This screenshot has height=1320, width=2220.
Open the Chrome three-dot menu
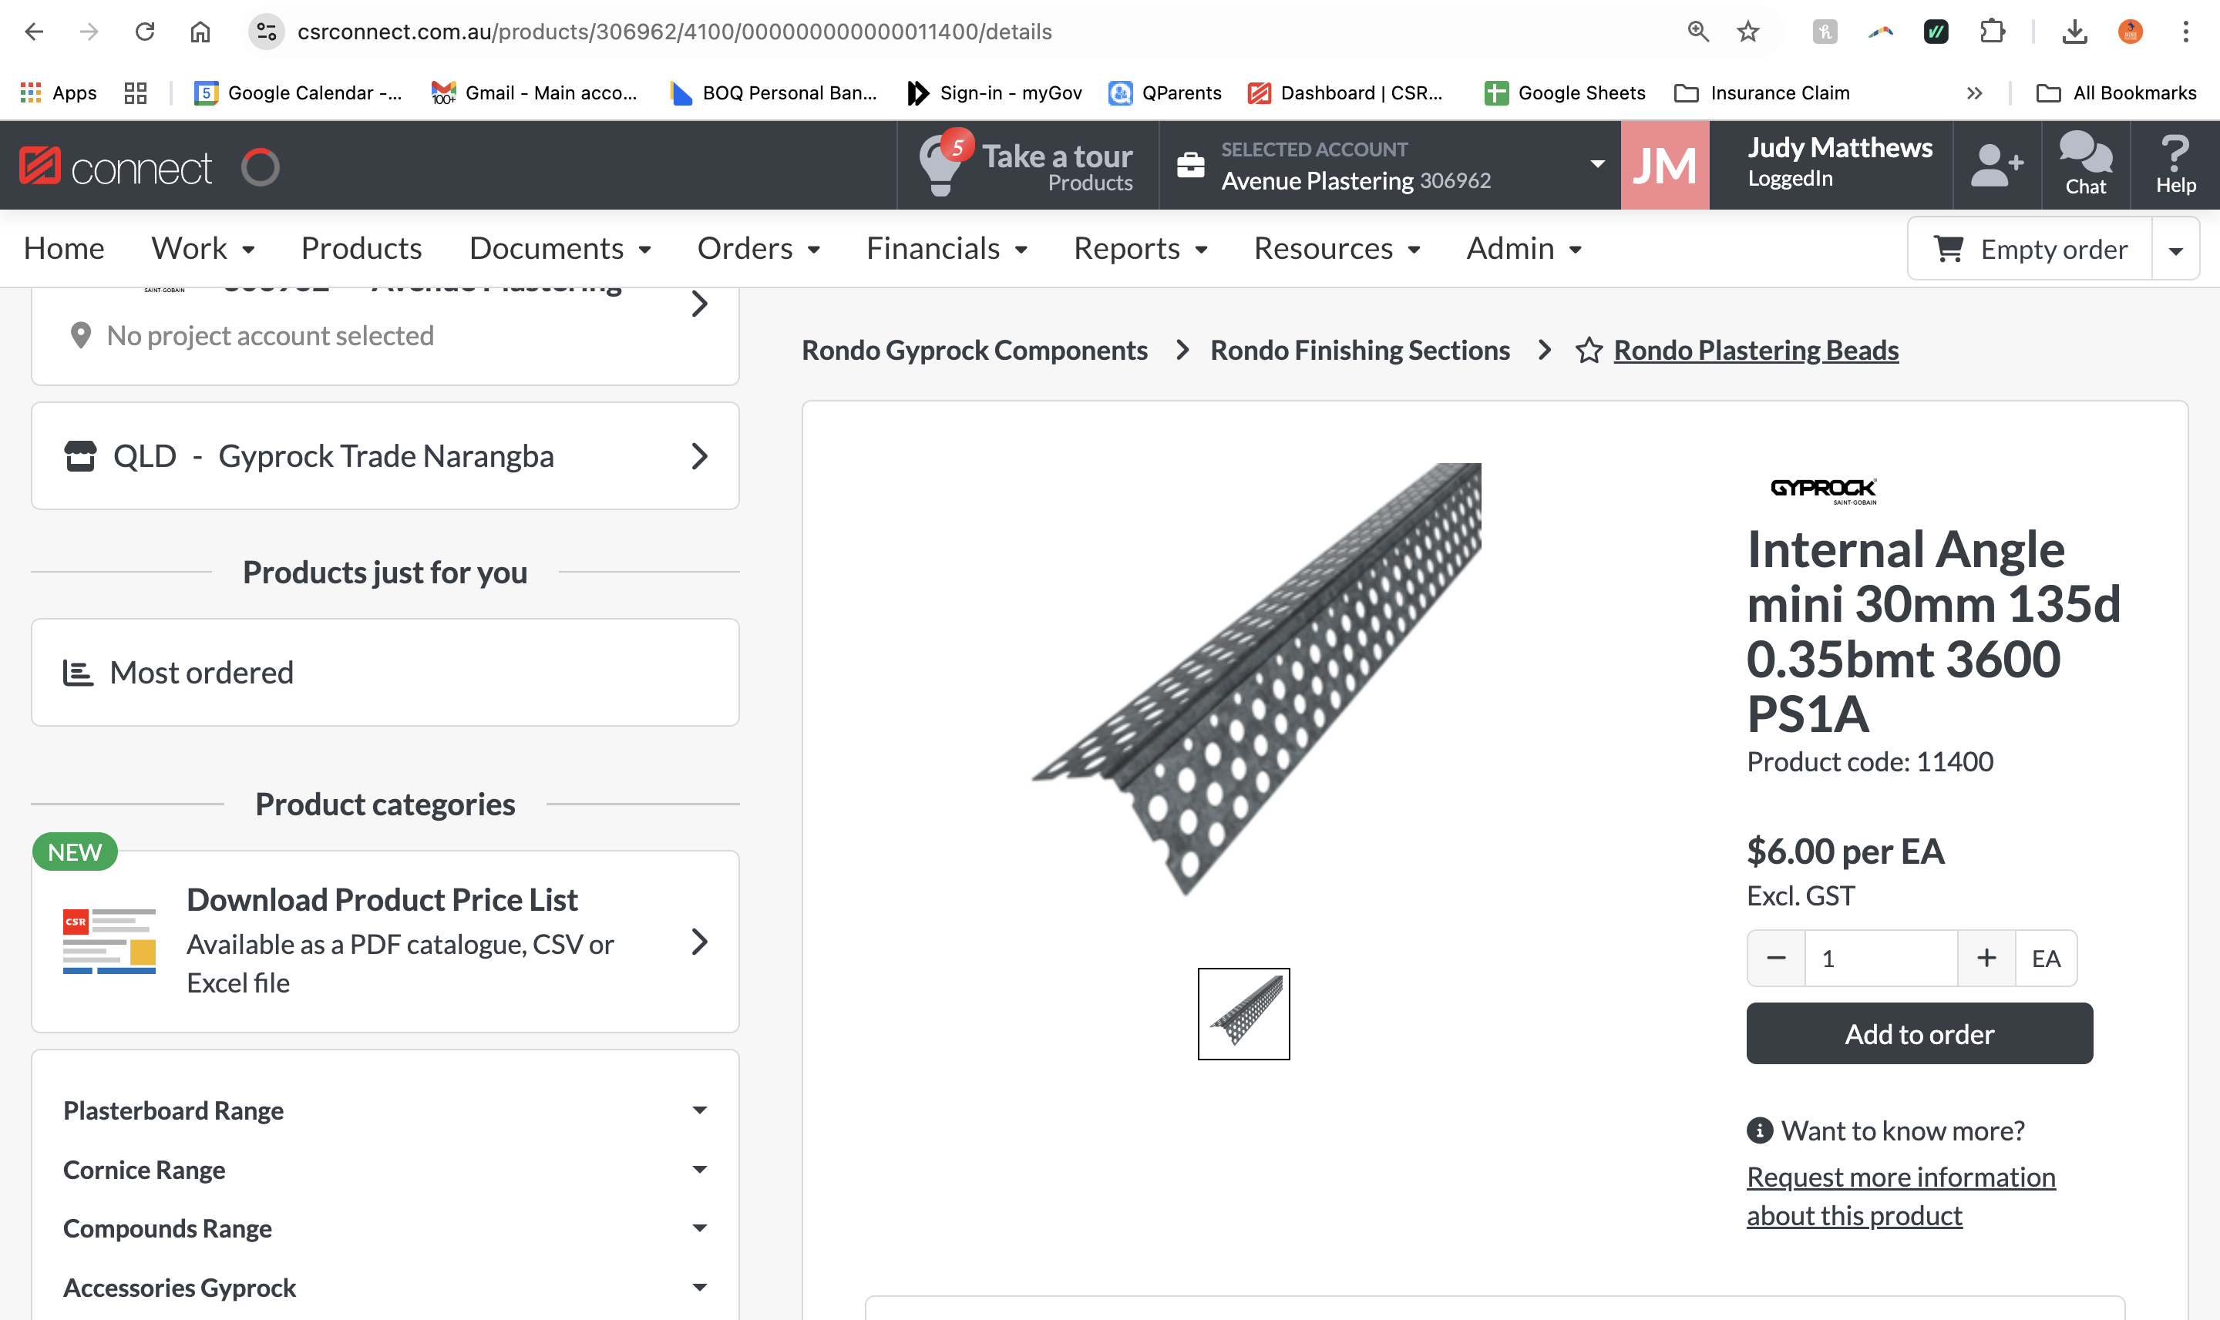(x=2185, y=32)
